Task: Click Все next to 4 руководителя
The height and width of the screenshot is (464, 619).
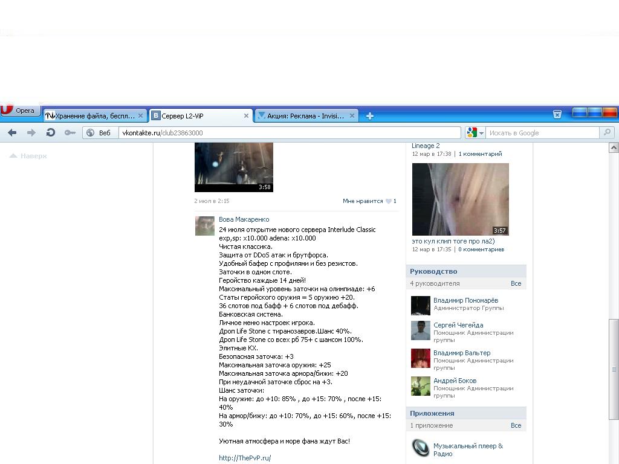Action: tap(516, 283)
